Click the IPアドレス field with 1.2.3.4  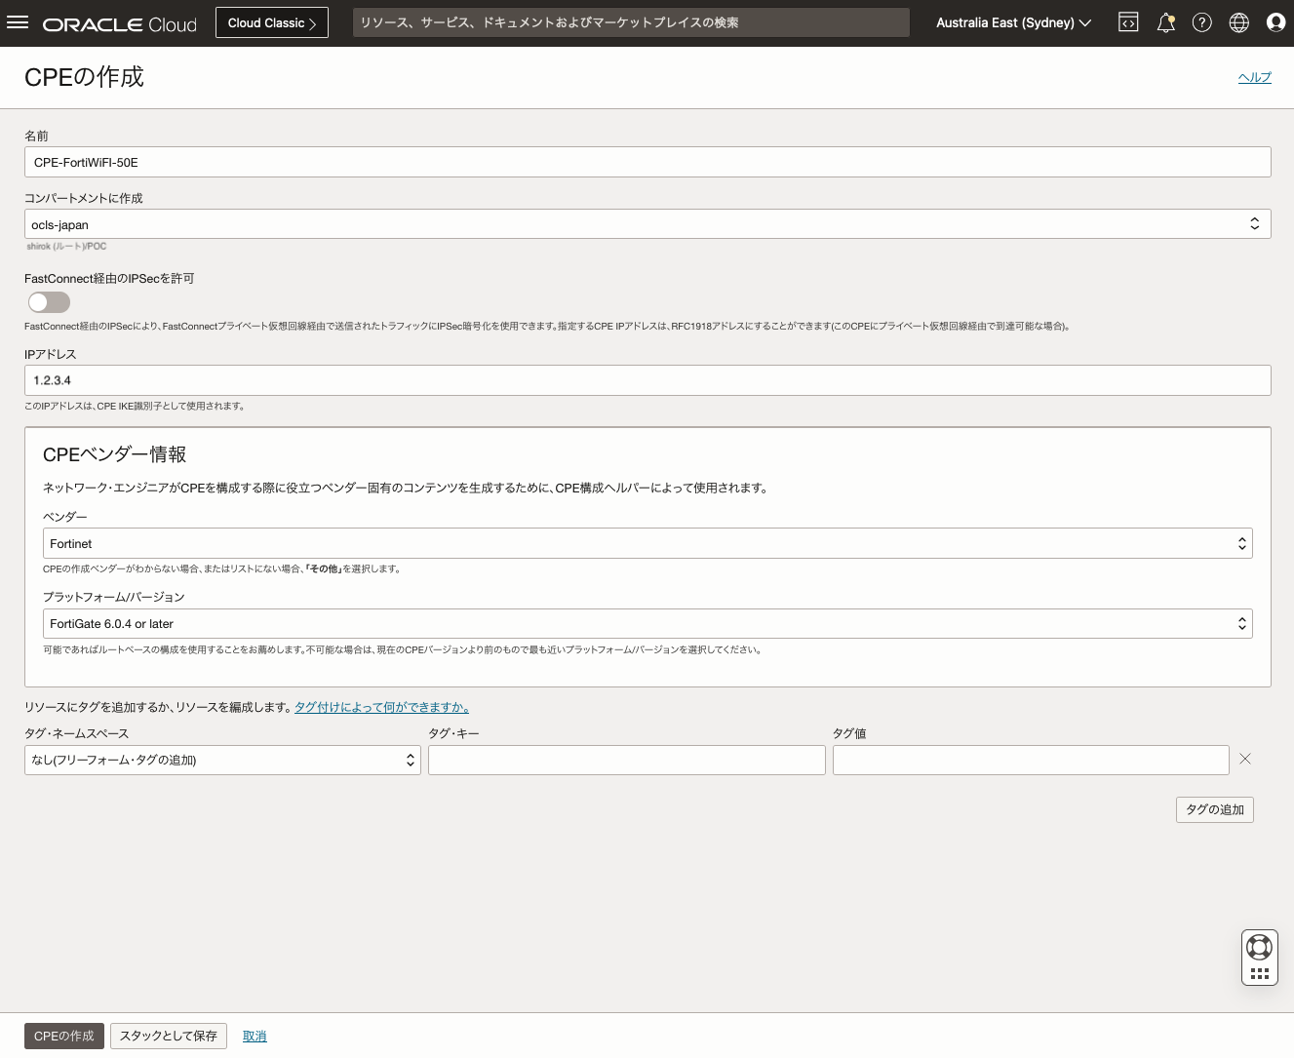[x=647, y=380]
